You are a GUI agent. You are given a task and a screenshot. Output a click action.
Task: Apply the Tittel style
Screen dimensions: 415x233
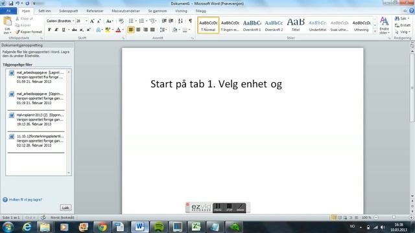click(296, 25)
